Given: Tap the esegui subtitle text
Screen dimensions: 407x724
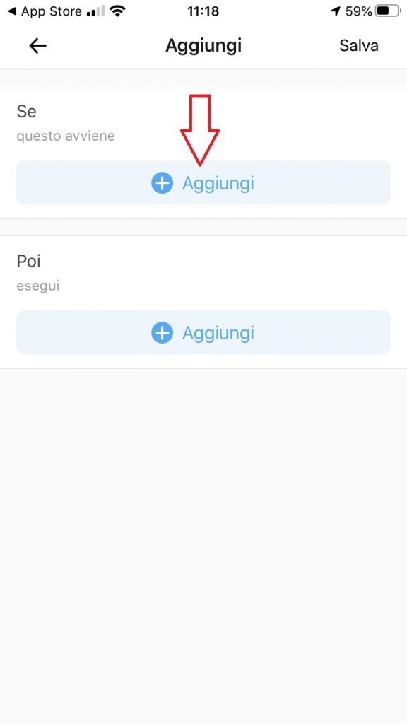Looking at the screenshot, I should [38, 286].
